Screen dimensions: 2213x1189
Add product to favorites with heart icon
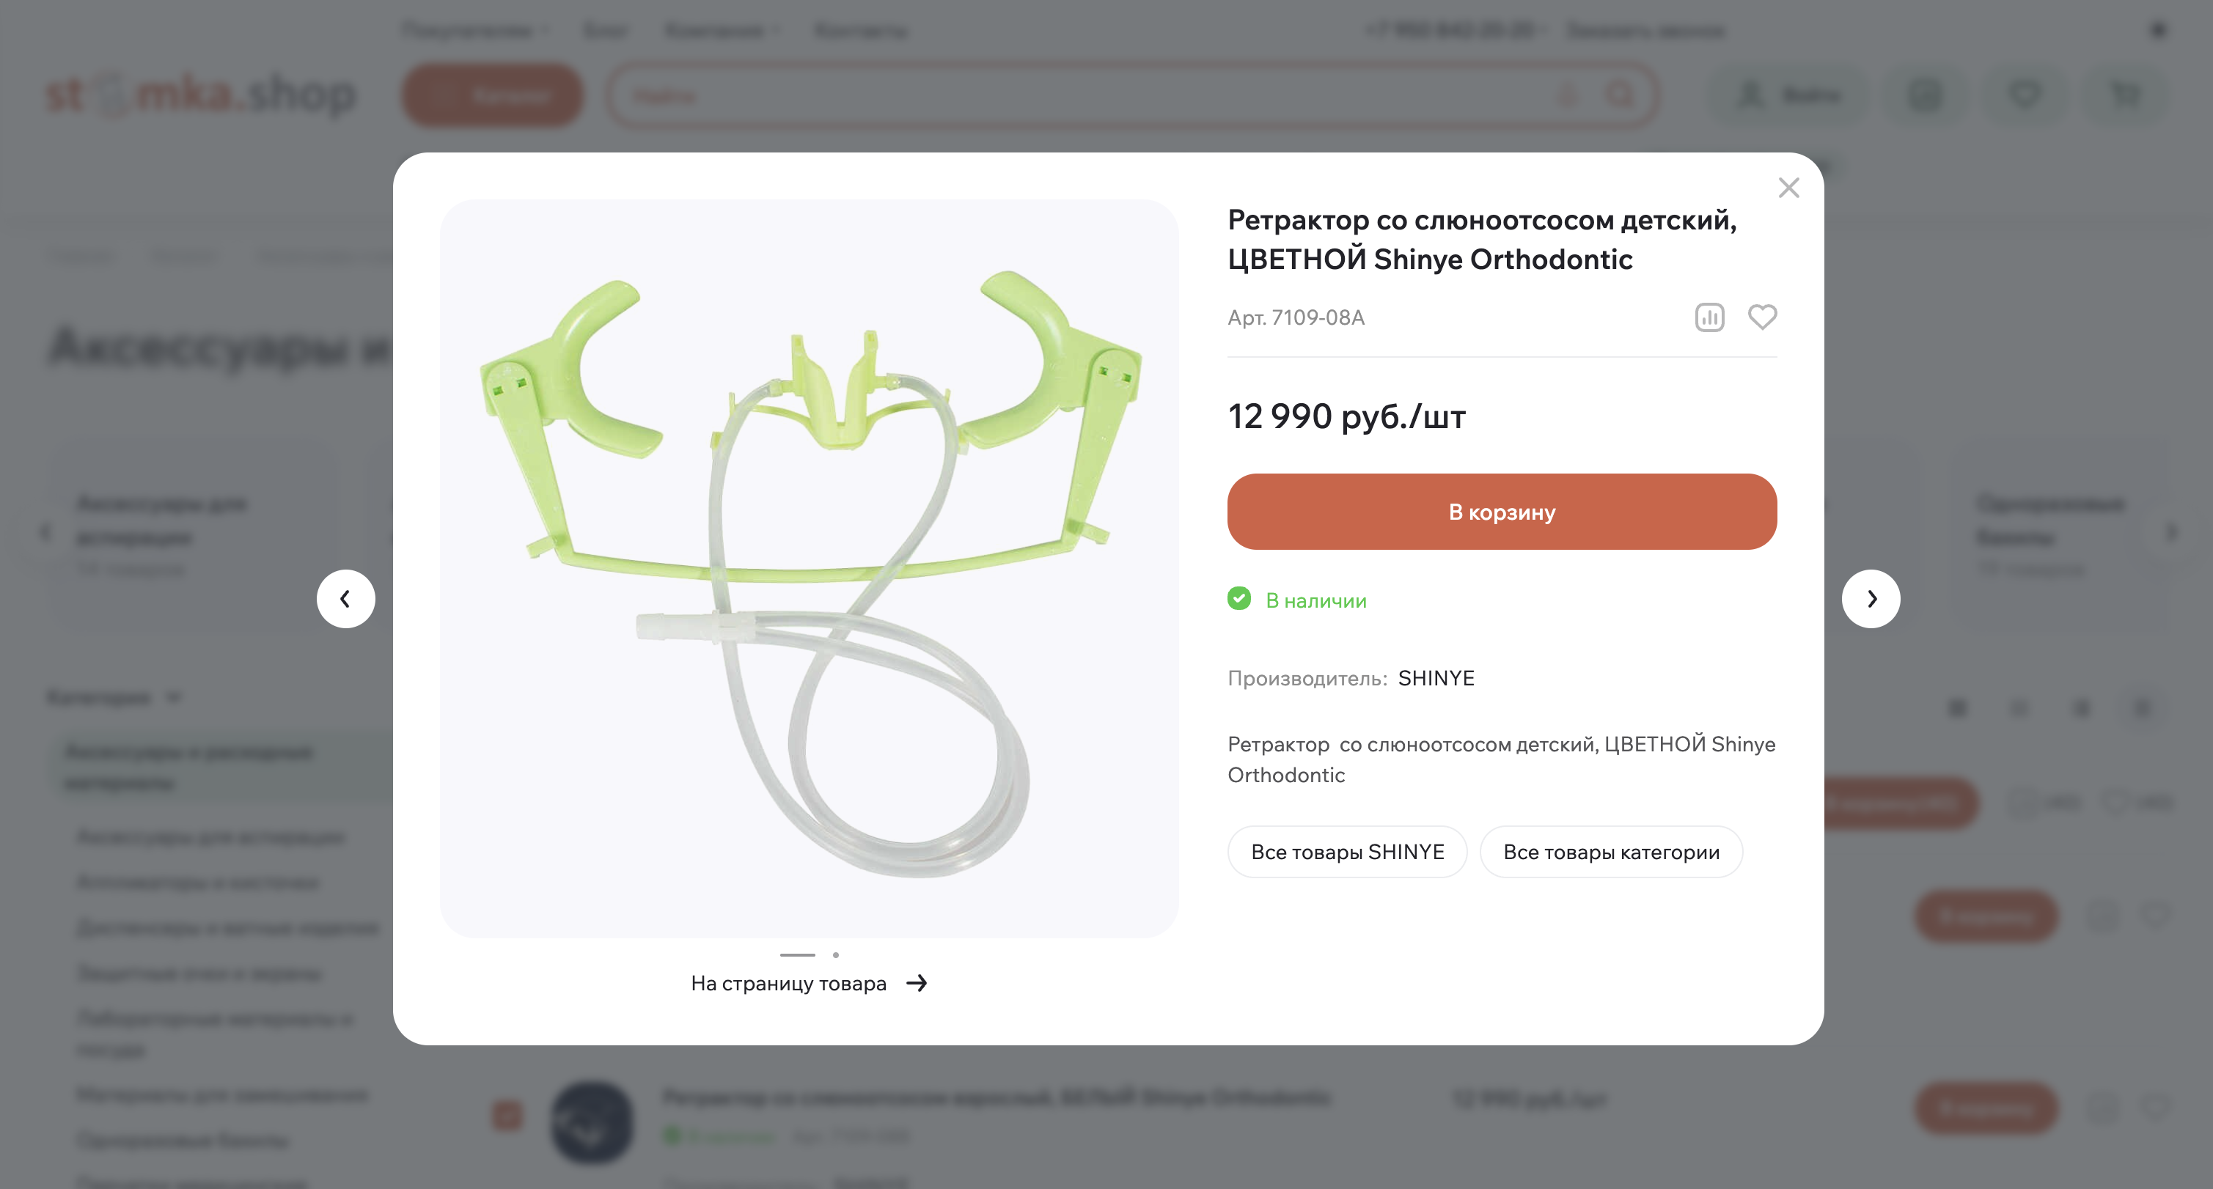tap(1762, 317)
